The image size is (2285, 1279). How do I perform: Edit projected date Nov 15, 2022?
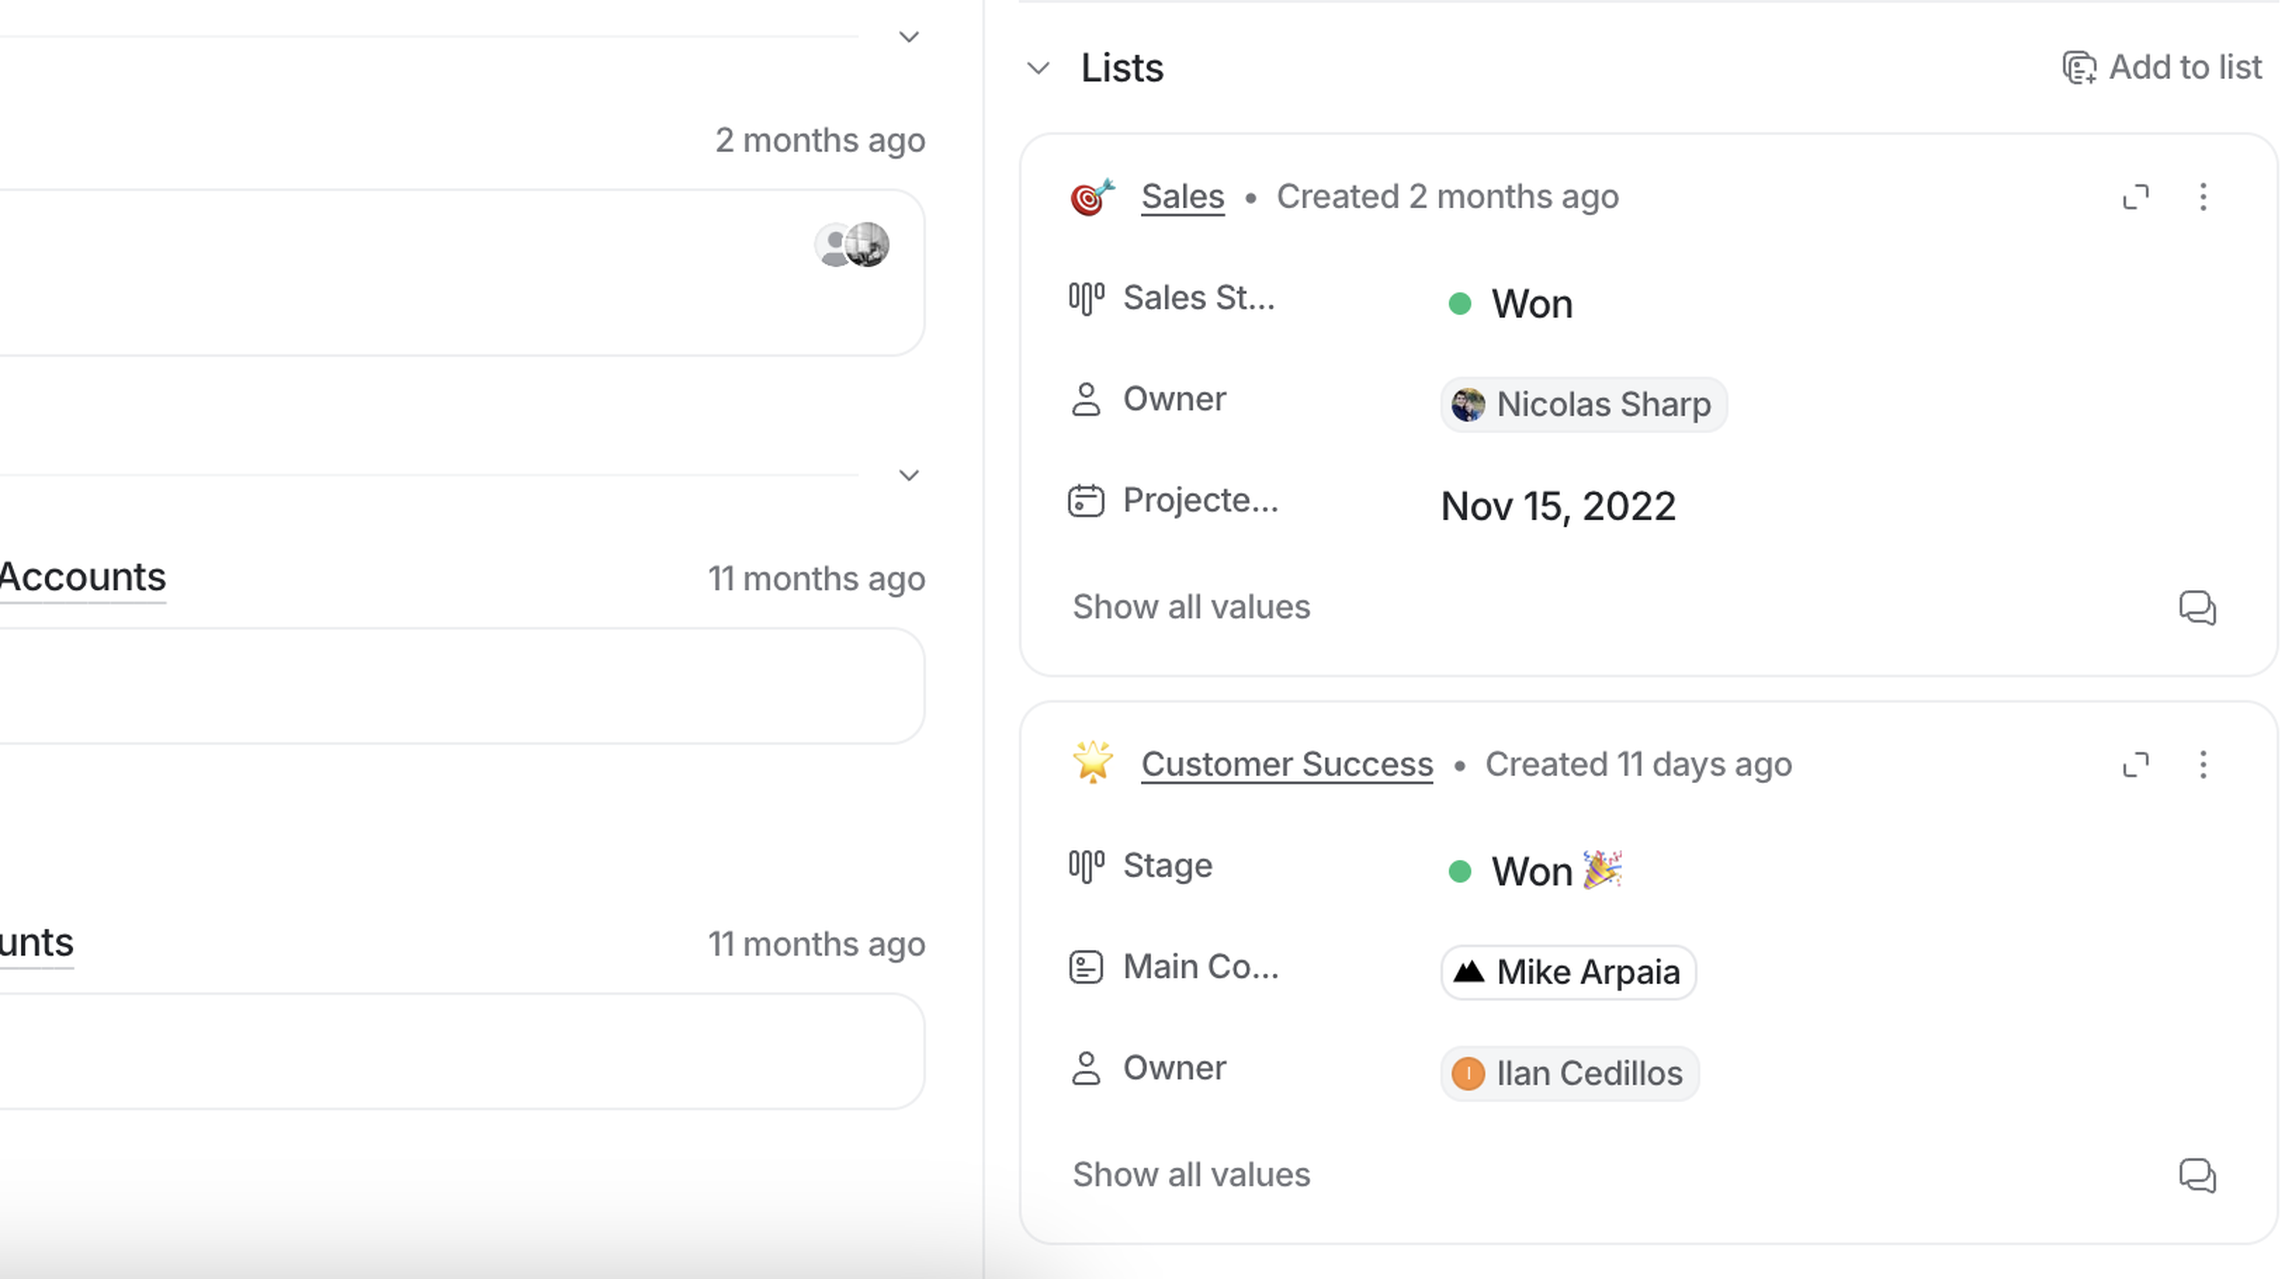click(x=1558, y=506)
